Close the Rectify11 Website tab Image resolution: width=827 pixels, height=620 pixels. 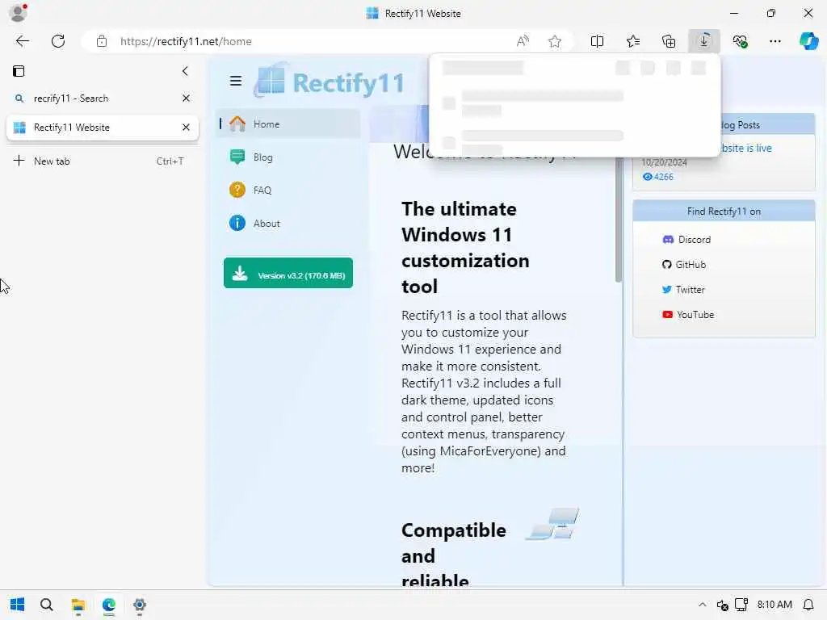pos(186,128)
